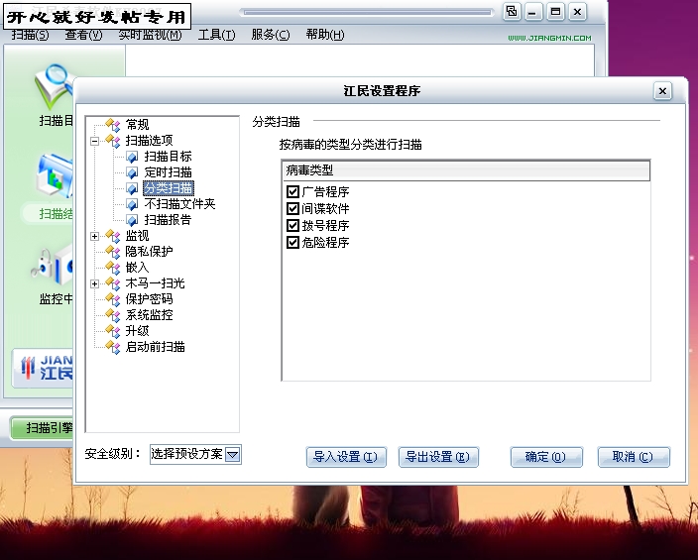
Task: Expand the 监视 tree node
Action: tap(94, 236)
